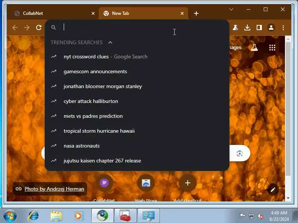298x223 pixels.
Task: Open the Windows Start button
Action: click(10, 216)
